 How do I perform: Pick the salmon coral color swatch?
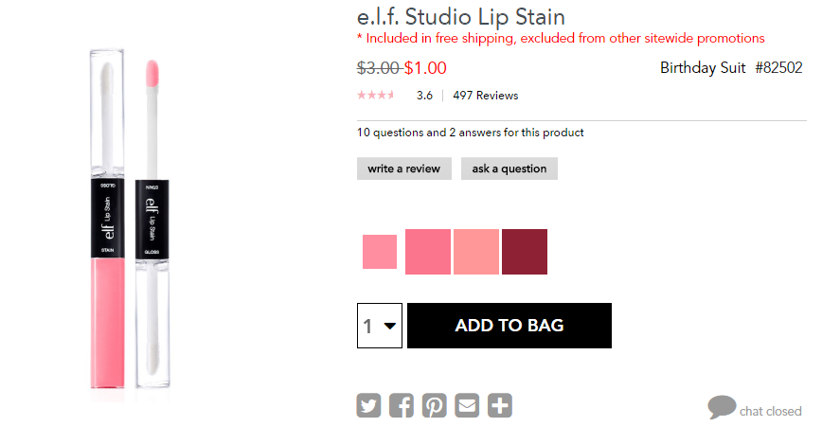click(476, 252)
